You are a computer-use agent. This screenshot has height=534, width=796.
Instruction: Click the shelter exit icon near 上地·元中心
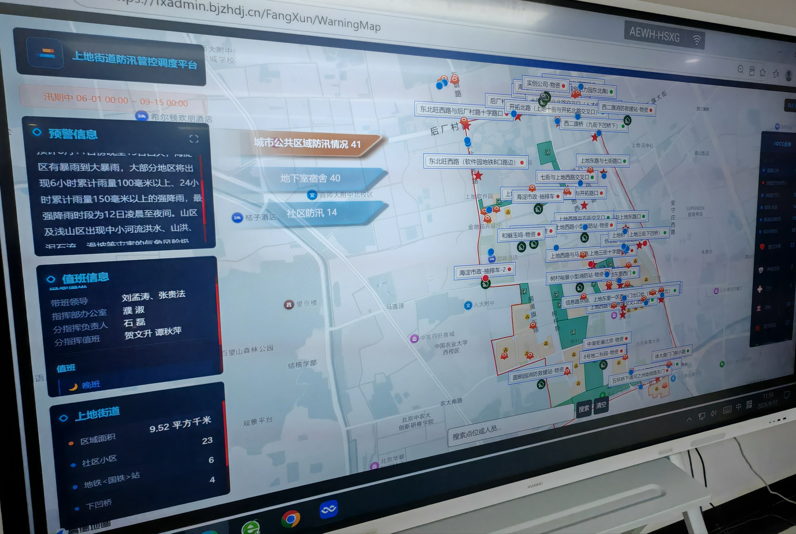tap(548, 152)
